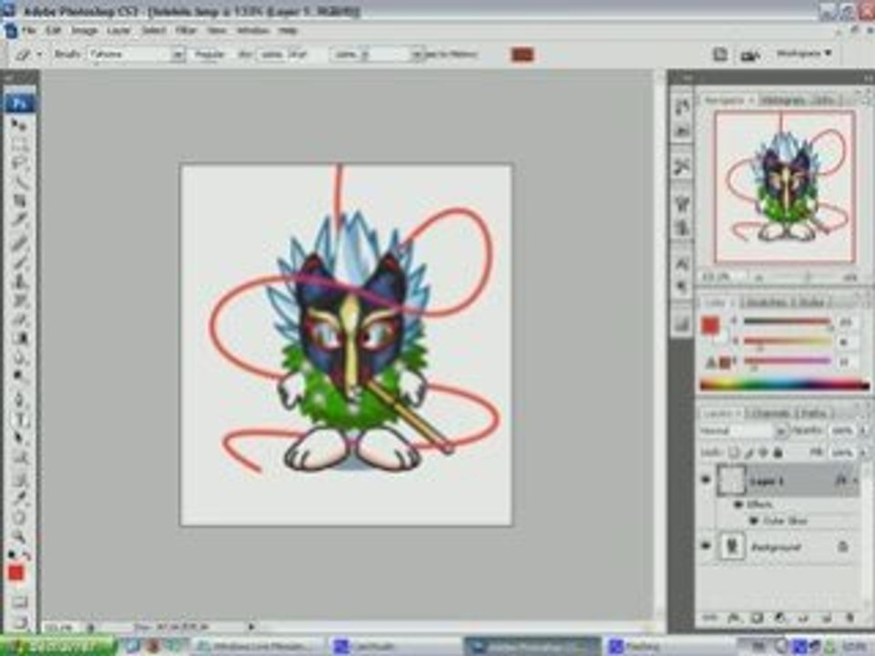Select the Dodge tool
Image resolution: width=875 pixels, height=656 pixels.
pos(19,375)
